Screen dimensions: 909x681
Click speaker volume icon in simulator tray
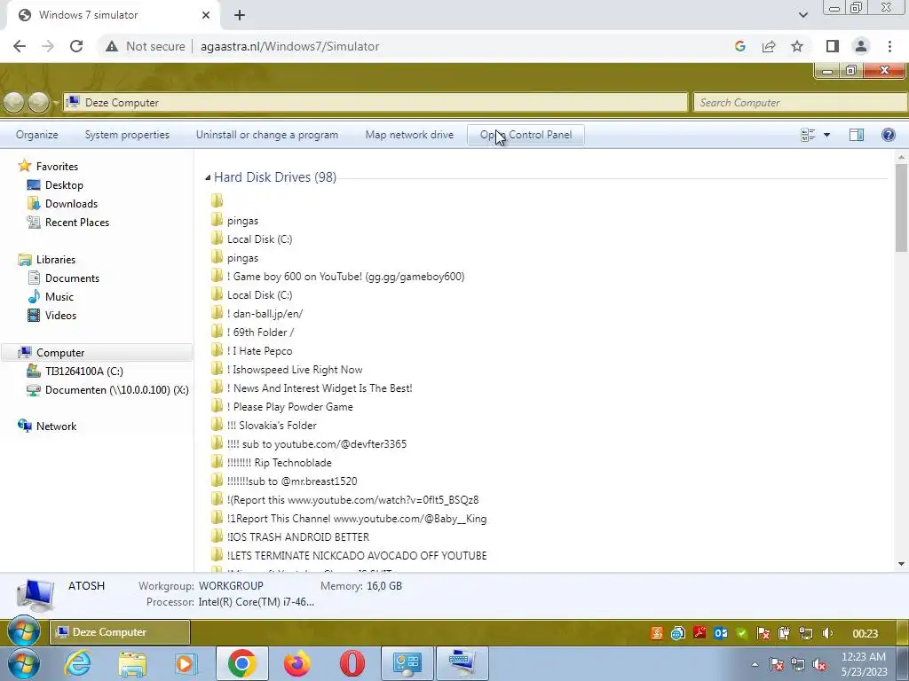pyautogui.click(x=827, y=633)
